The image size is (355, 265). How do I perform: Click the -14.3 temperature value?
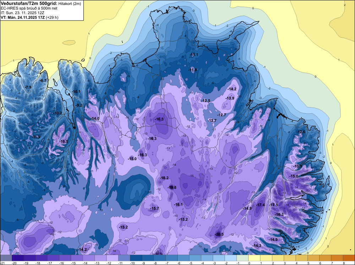tap(257, 246)
